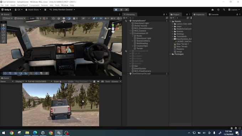Viewport: 242px width, 136px height.
Task: Open the Component menu
Action: pos(34,5)
